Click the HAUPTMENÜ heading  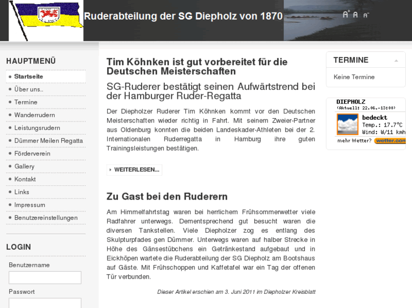point(31,61)
